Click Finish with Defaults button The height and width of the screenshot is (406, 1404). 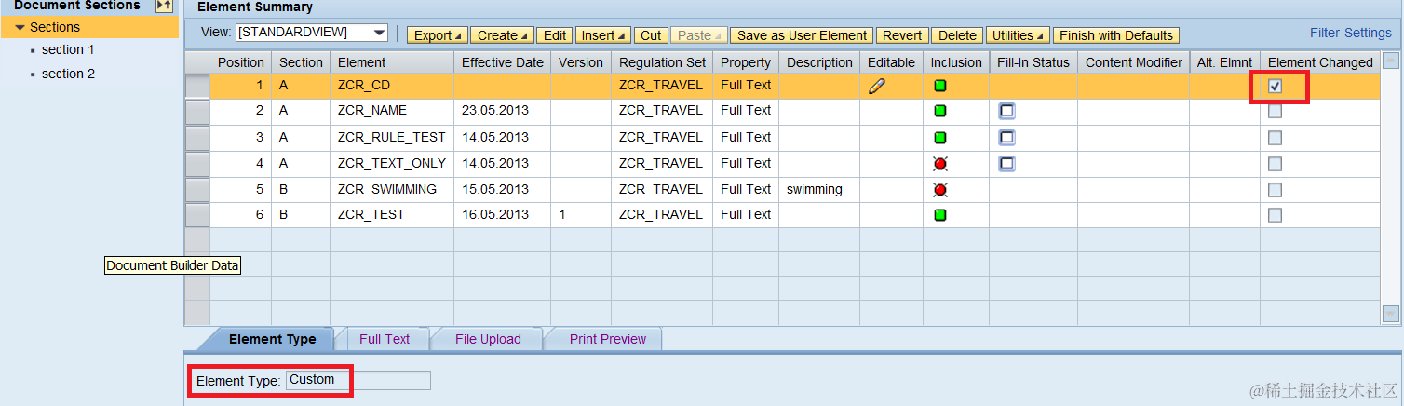(x=1116, y=35)
